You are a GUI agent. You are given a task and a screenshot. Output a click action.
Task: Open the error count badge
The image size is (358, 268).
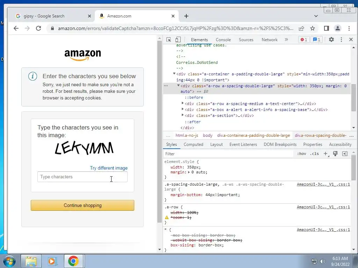point(304,40)
